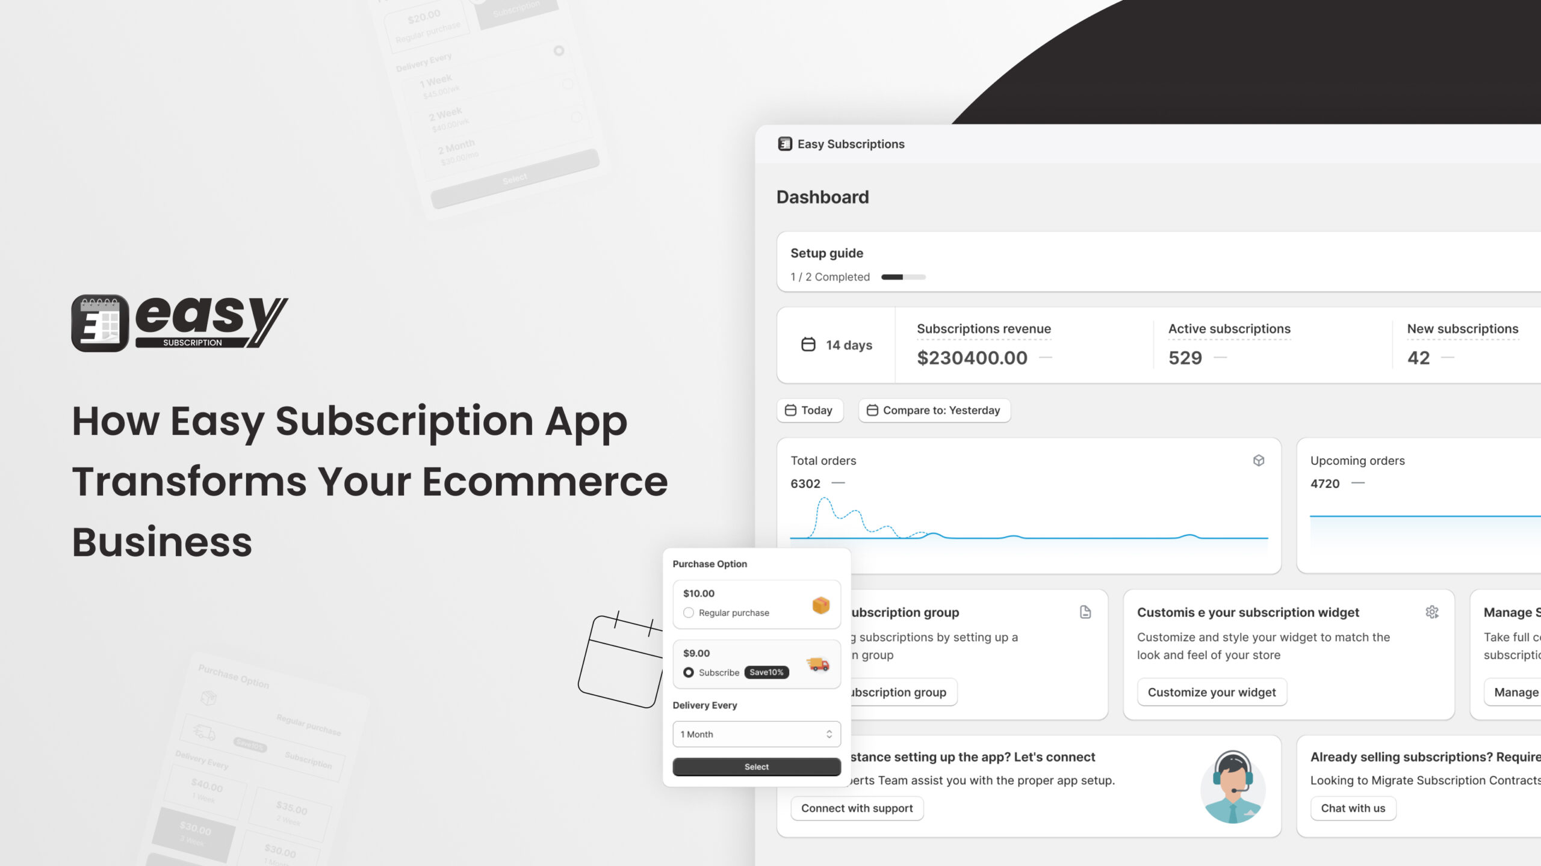This screenshot has height=866, width=1541.
Task: Click the Select button in Purchase Option
Action: pos(755,767)
